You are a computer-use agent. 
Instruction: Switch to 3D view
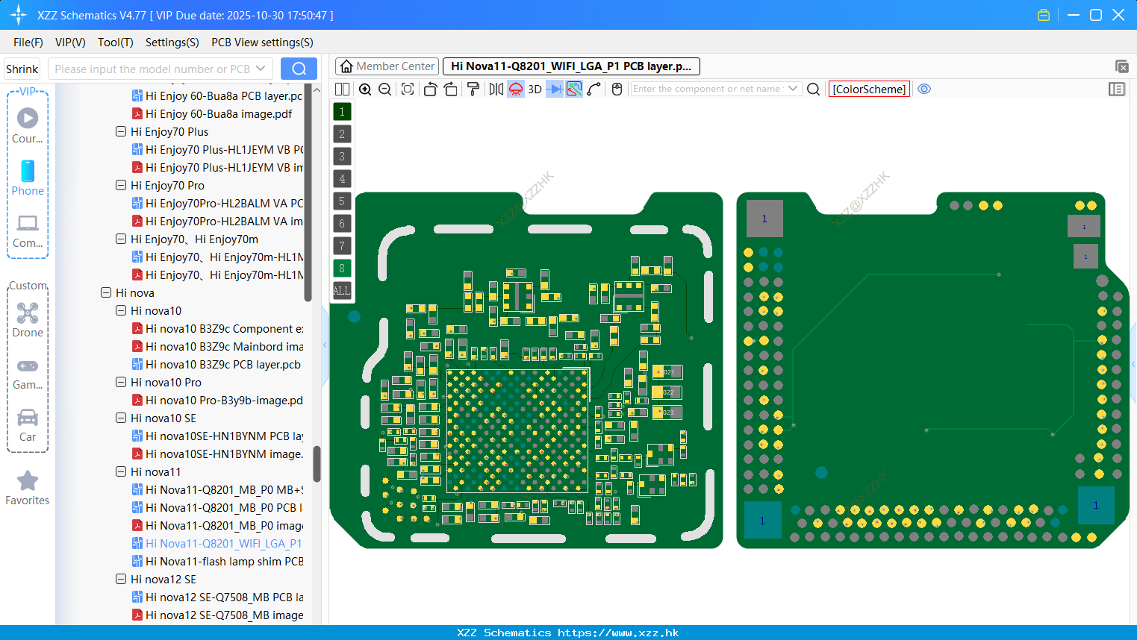click(x=535, y=89)
